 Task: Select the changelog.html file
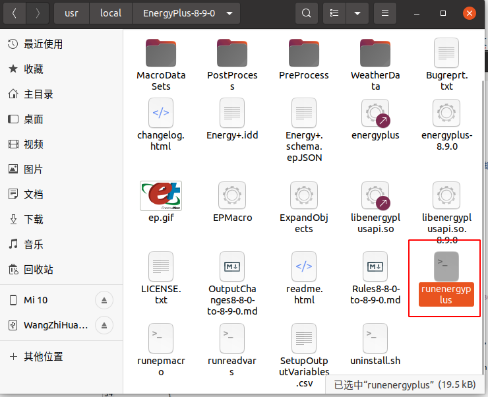[161, 125]
